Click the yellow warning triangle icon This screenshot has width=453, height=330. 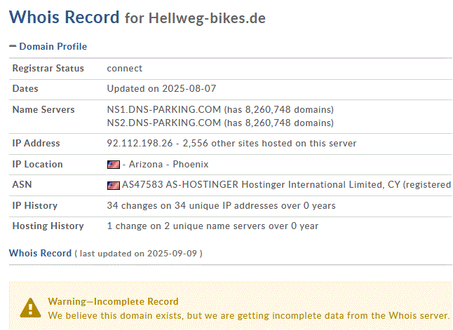[30, 307]
